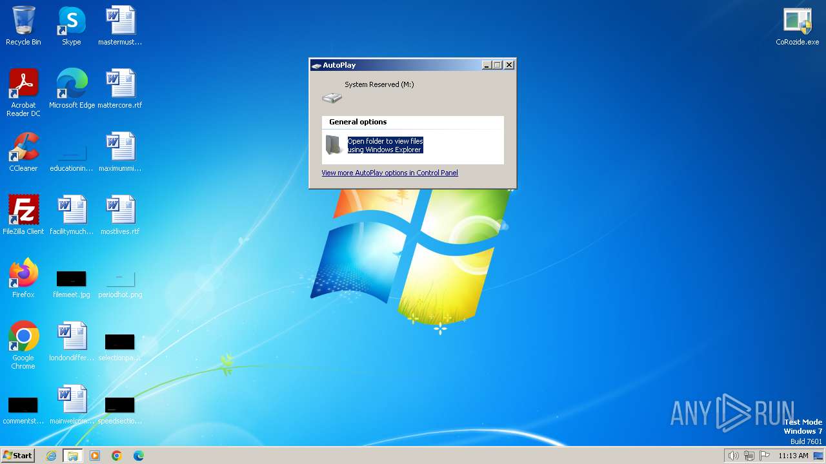
Task: Select the mostlives.rtf file icon
Action: [120, 215]
